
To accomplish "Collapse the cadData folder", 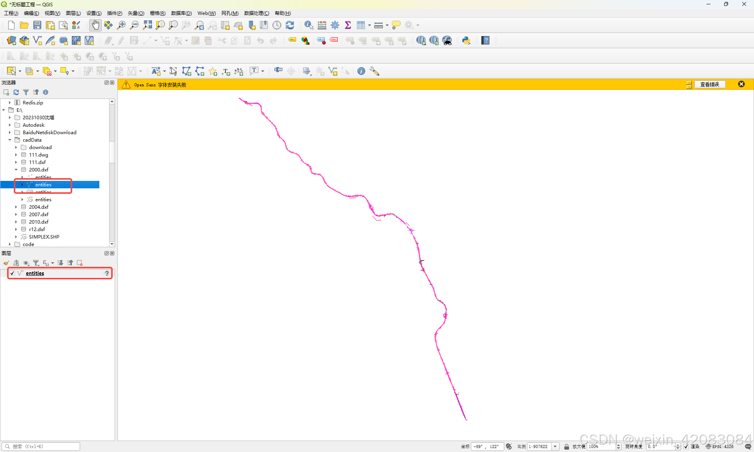I will point(10,140).
